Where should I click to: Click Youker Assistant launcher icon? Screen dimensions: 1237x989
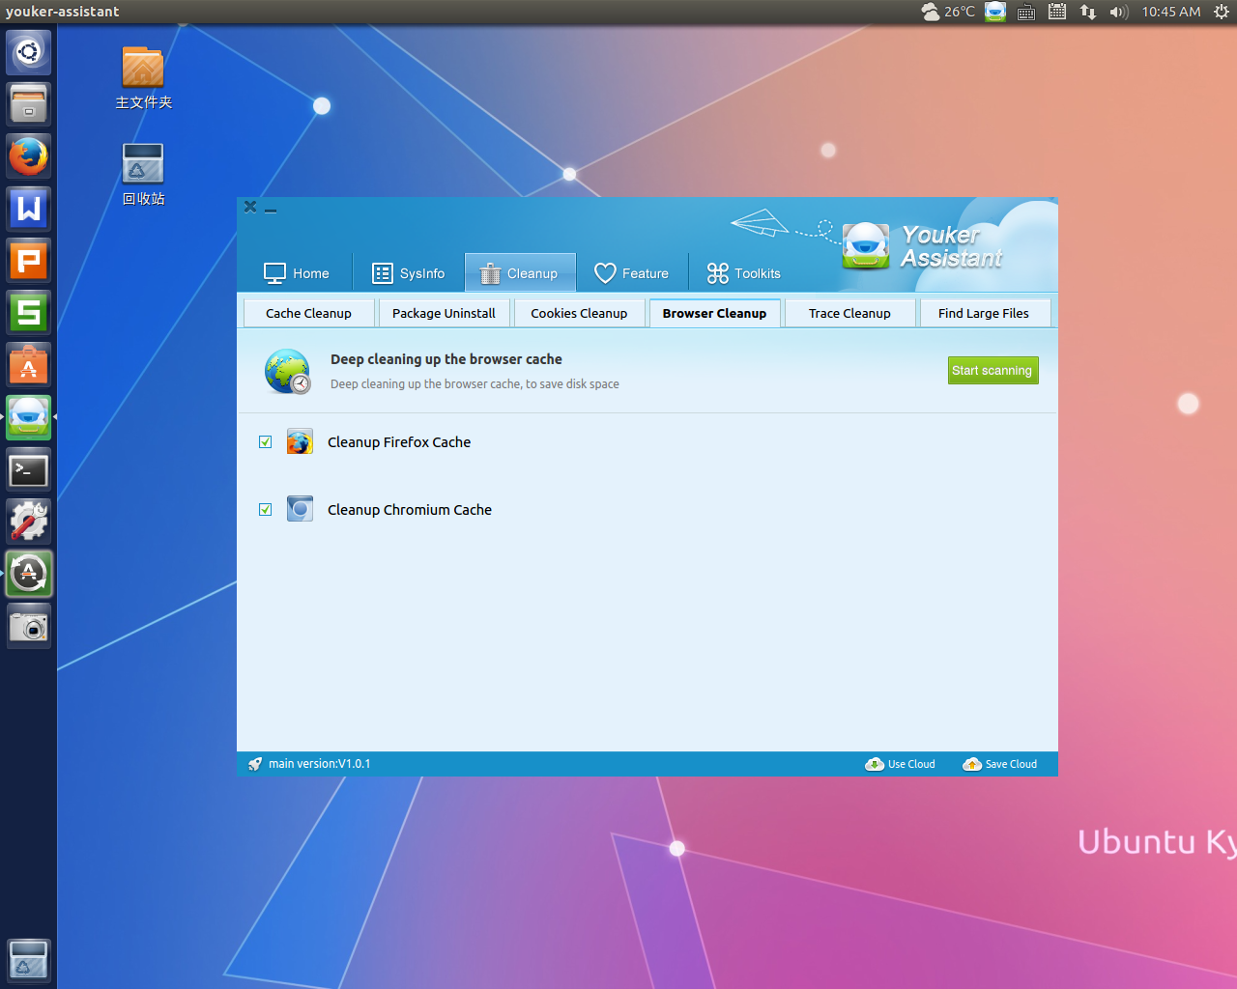(29, 417)
